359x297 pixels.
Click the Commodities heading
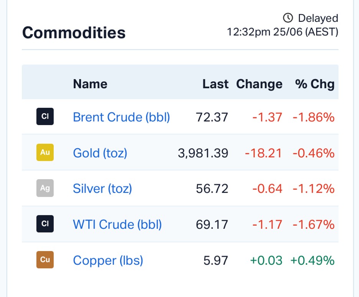74,33
